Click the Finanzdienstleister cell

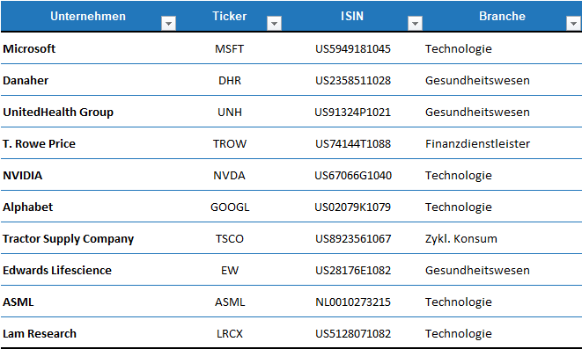tap(502, 143)
